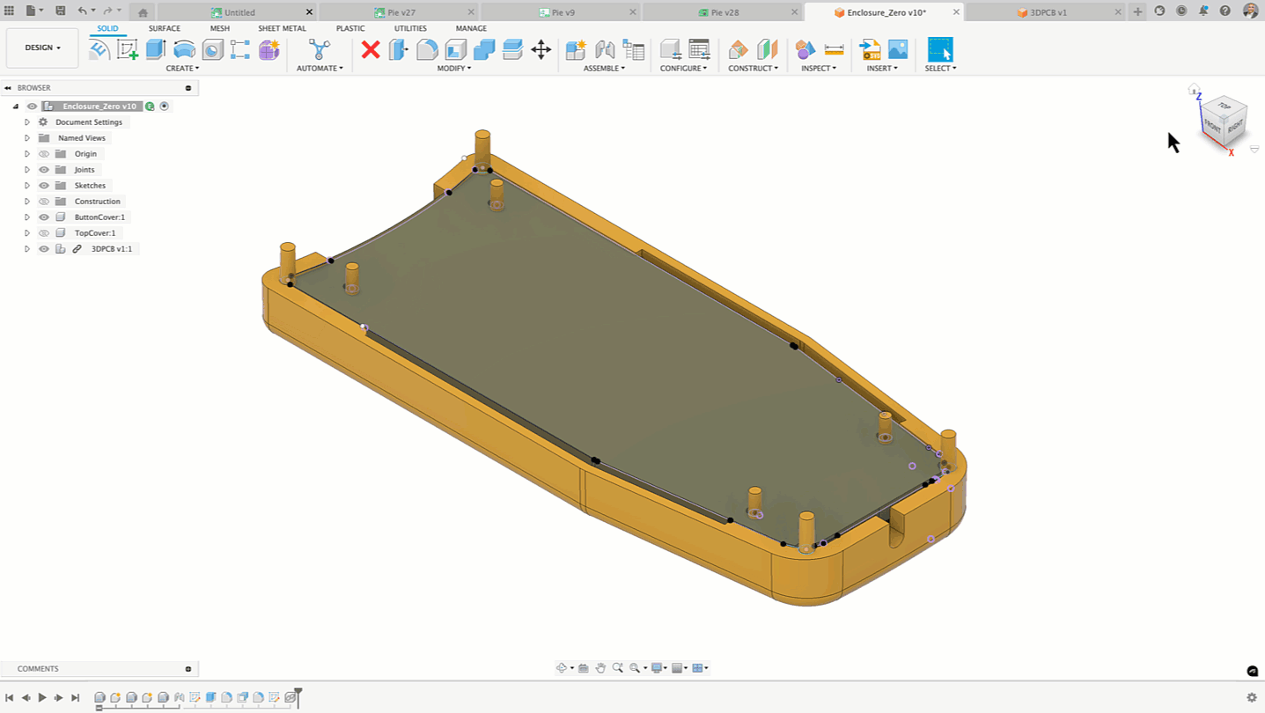This screenshot has width=1265, height=713.
Task: Activate the Move/Copy arrows tool
Action: pos(541,49)
